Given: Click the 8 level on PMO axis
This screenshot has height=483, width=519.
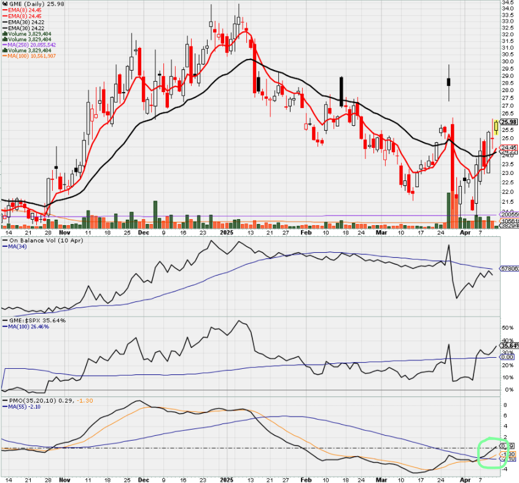Looking at the screenshot, I should click(x=505, y=405).
